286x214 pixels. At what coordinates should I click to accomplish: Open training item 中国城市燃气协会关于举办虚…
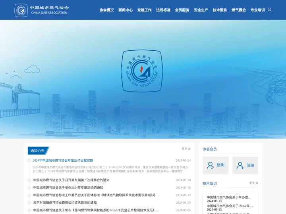tap(229, 197)
